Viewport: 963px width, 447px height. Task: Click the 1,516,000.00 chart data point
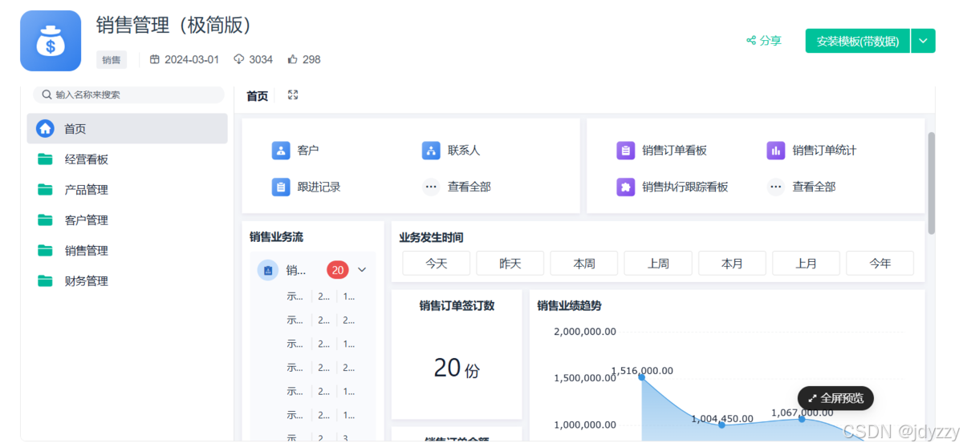[x=641, y=377]
